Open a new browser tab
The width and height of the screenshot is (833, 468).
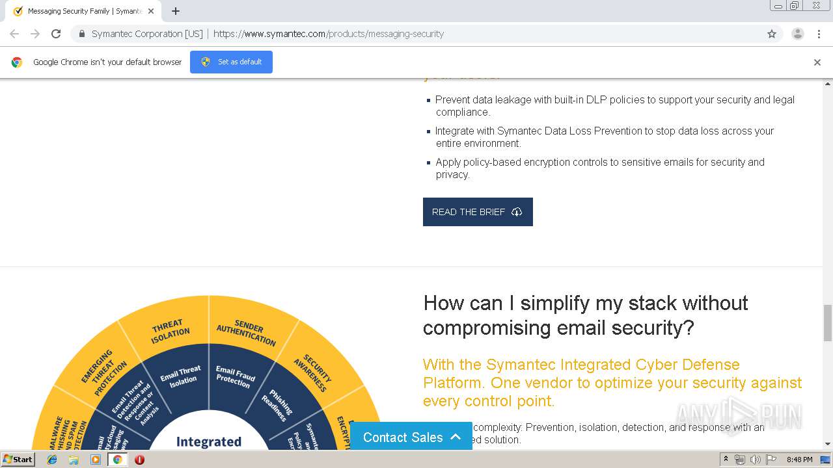tap(176, 11)
